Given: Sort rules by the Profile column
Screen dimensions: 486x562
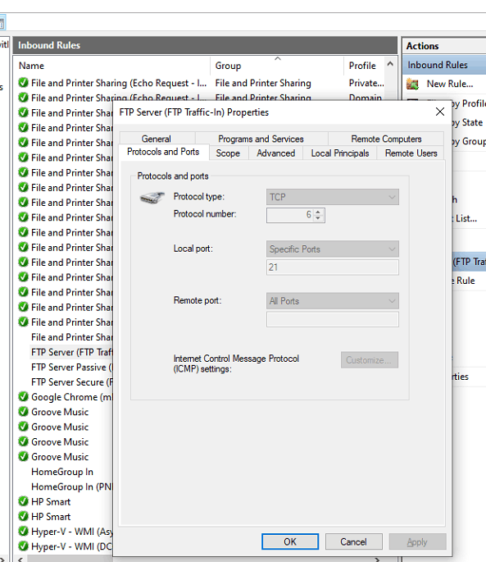Looking at the screenshot, I should pos(364,66).
